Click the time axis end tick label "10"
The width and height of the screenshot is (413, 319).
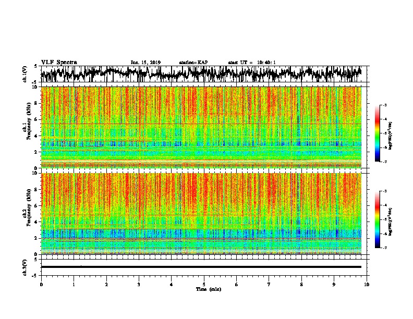(x=367, y=285)
